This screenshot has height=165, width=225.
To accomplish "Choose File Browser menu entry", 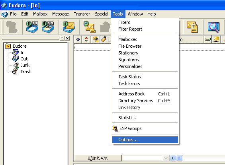I will coord(145,46).
